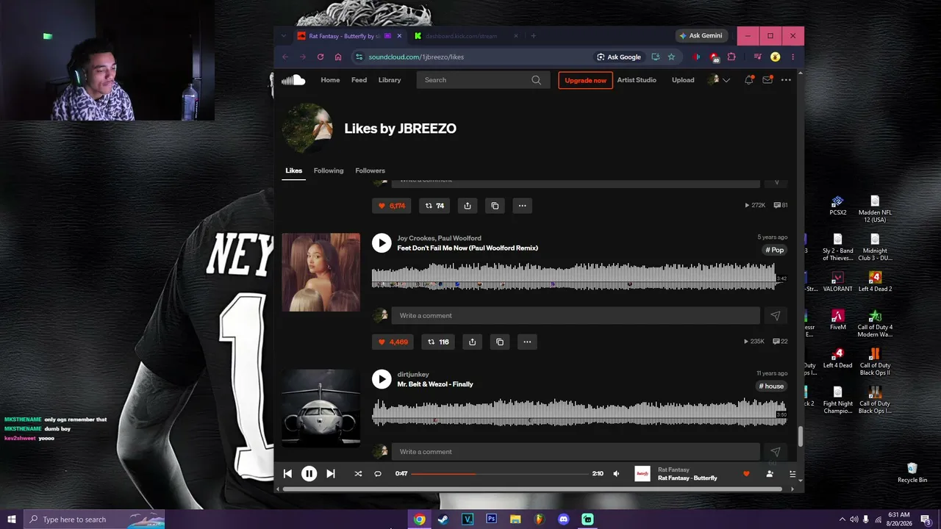
Task: Unlike Rat Fantasy - Butterfly in player bar
Action: click(746, 474)
